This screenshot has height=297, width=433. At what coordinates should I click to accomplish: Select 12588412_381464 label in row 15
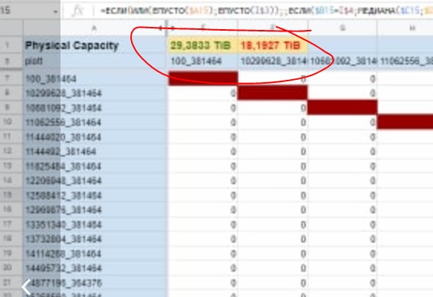coord(95,195)
